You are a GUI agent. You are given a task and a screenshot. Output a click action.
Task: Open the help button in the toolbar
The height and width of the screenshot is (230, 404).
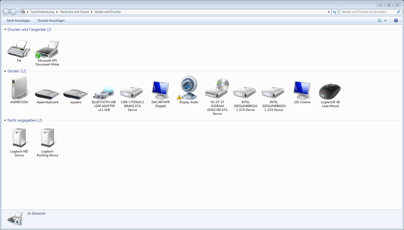point(396,21)
